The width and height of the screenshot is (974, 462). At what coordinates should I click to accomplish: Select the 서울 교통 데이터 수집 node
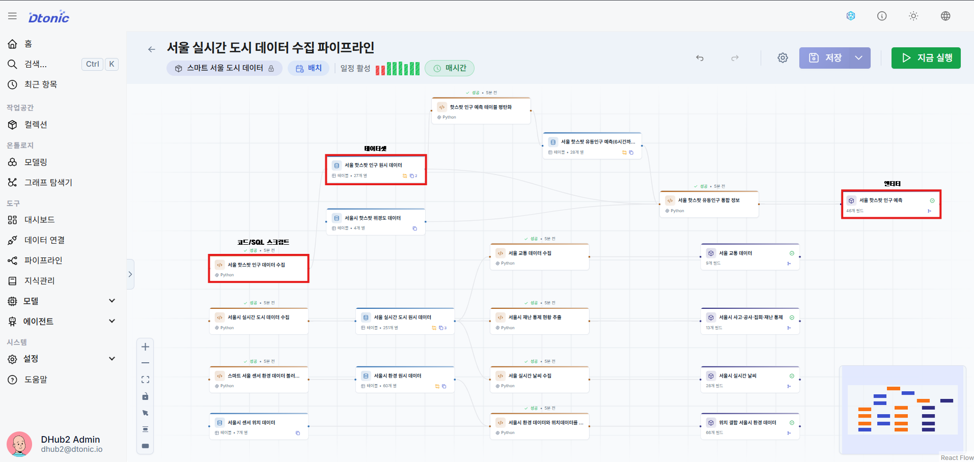(x=540, y=257)
